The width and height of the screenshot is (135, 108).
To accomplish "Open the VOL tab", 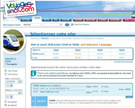I will click(x=56, y=20).
